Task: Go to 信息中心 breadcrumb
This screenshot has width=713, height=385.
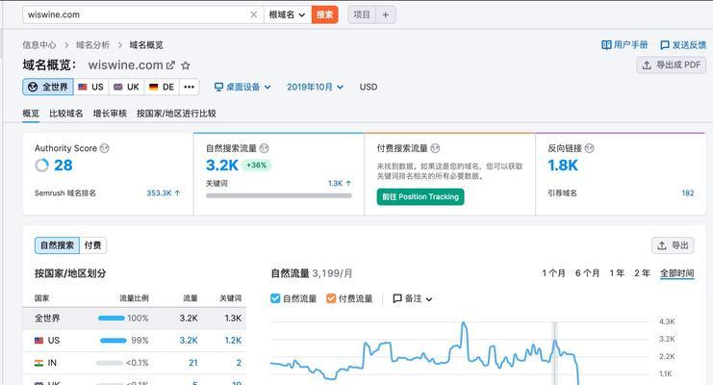Action: click(39, 44)
